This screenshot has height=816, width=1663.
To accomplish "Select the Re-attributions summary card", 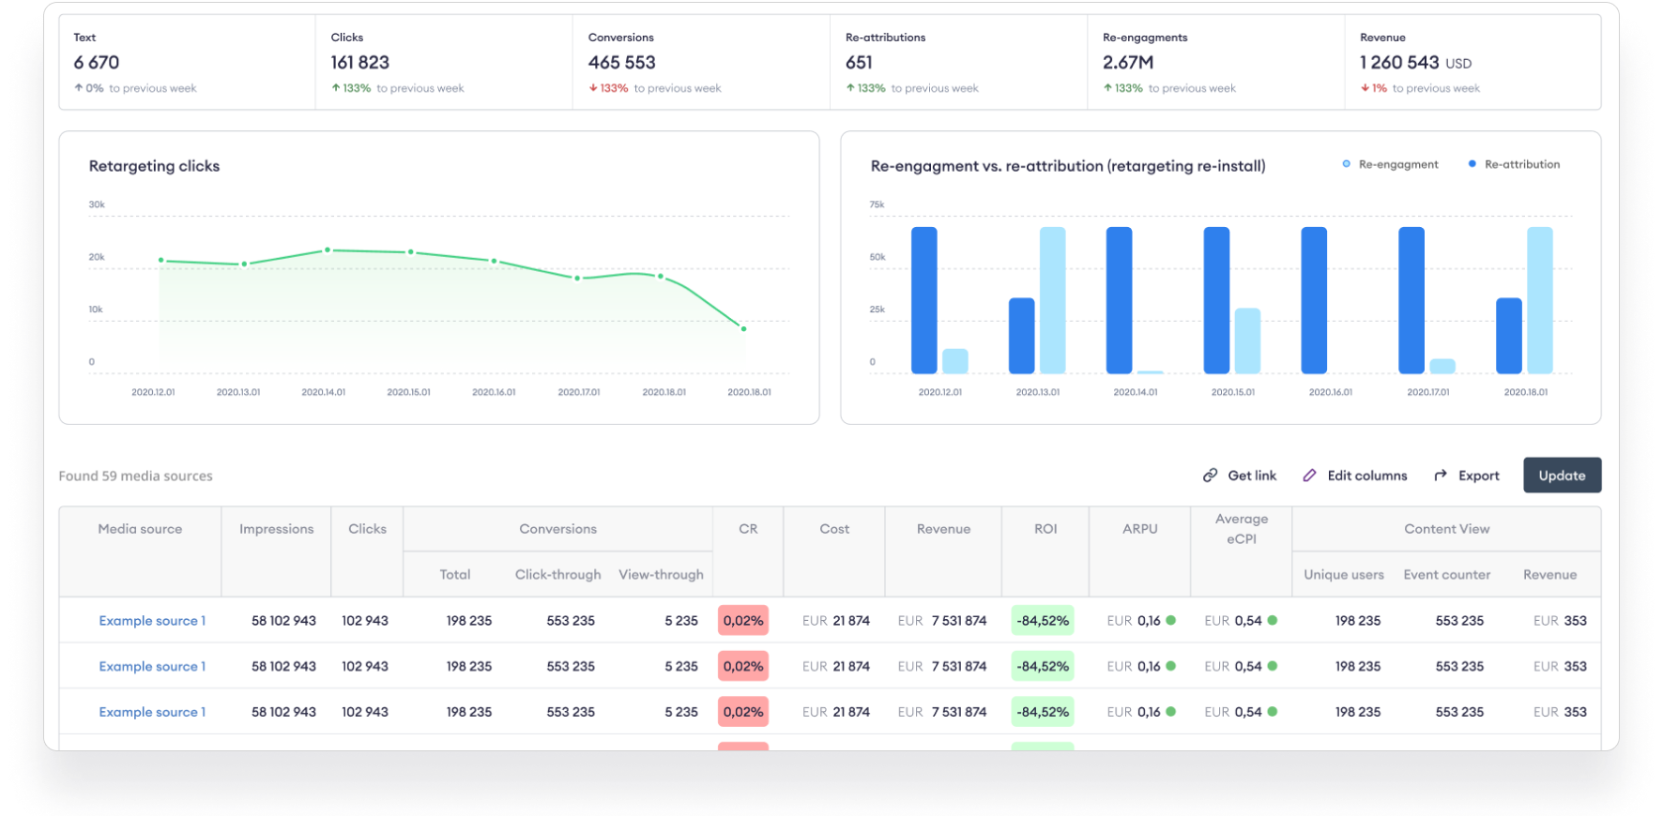I will tap(958, 62).
